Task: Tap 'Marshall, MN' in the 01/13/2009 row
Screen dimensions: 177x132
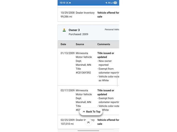Action: [84, 65]
